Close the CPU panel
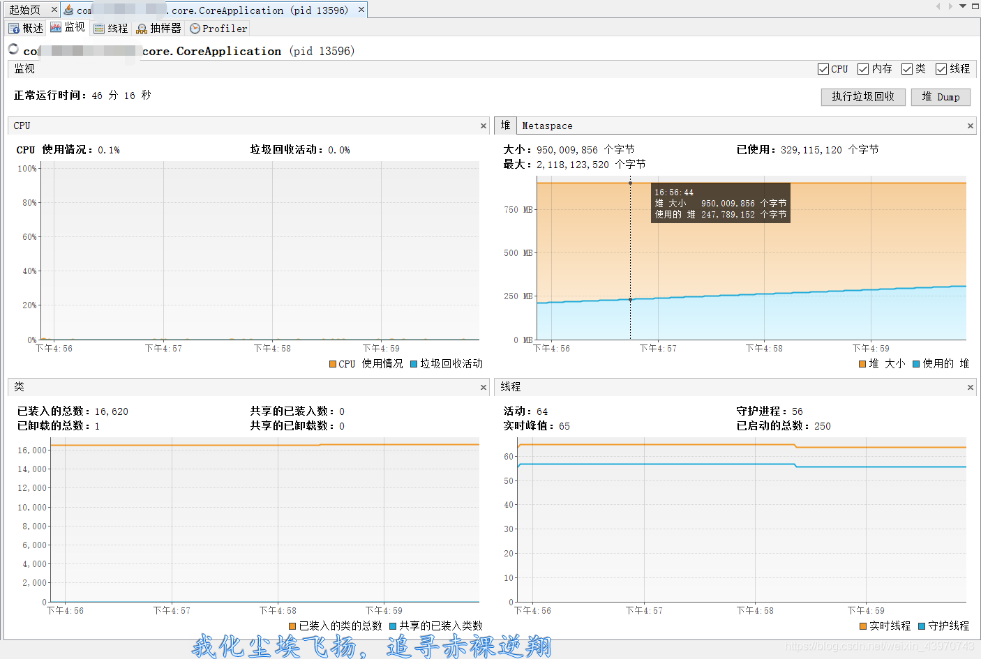 [x=483, y=126]
